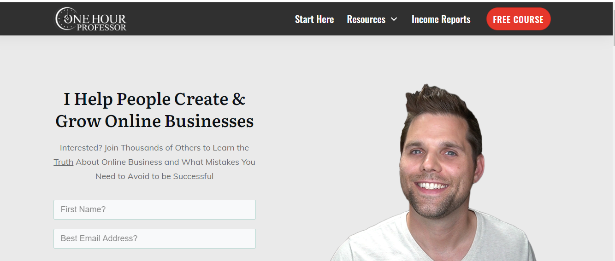Image resolution: width=615 pixels, height=261 pixels.
Task: Click the 'ONE HOUR' logo text
Action: click(96, 19)
